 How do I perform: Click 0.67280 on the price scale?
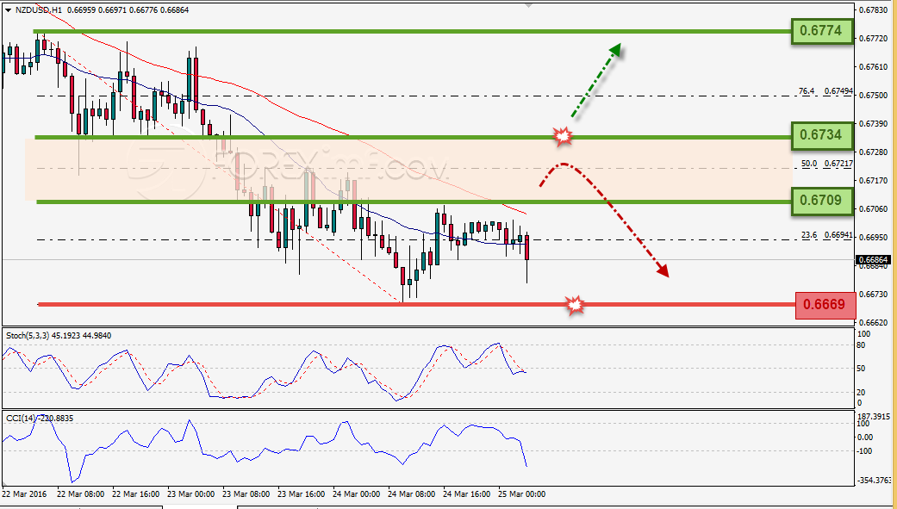point(874,152)
